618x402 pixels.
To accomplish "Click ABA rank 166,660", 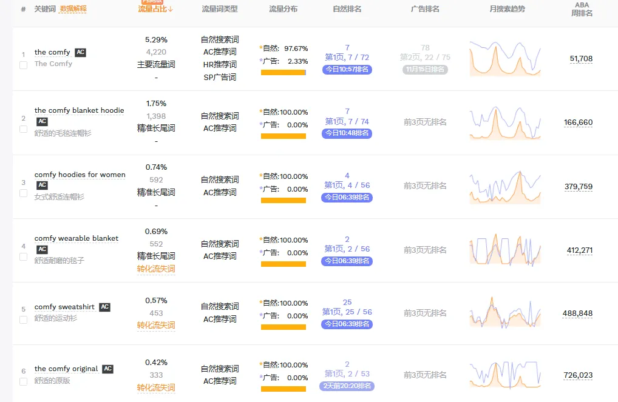I will 578,122.
